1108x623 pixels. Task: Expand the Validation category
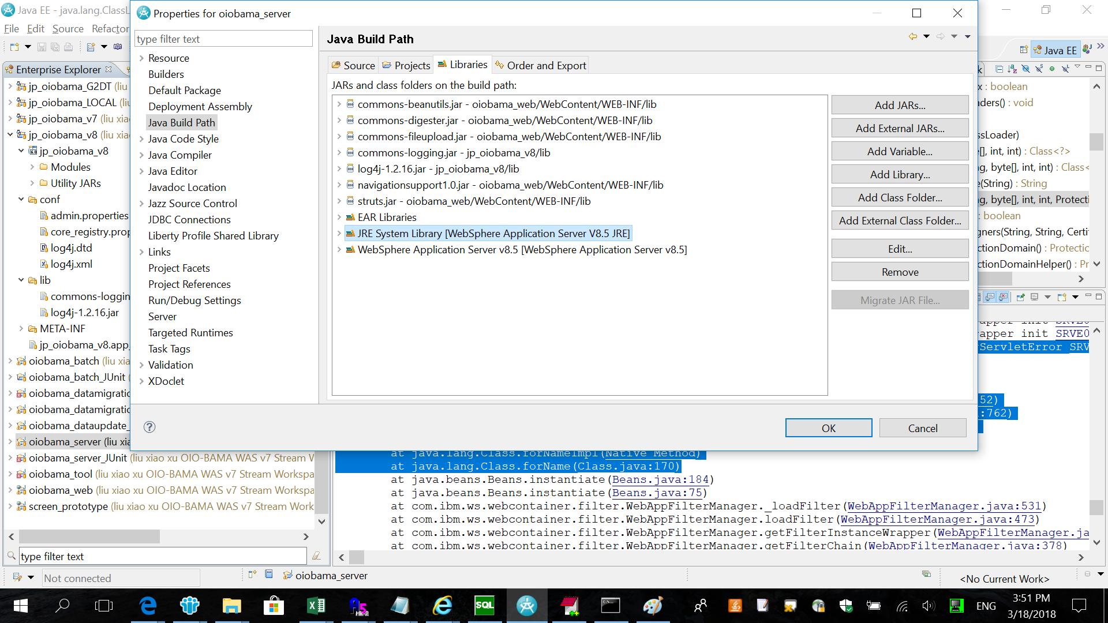[x=141, y=365]
